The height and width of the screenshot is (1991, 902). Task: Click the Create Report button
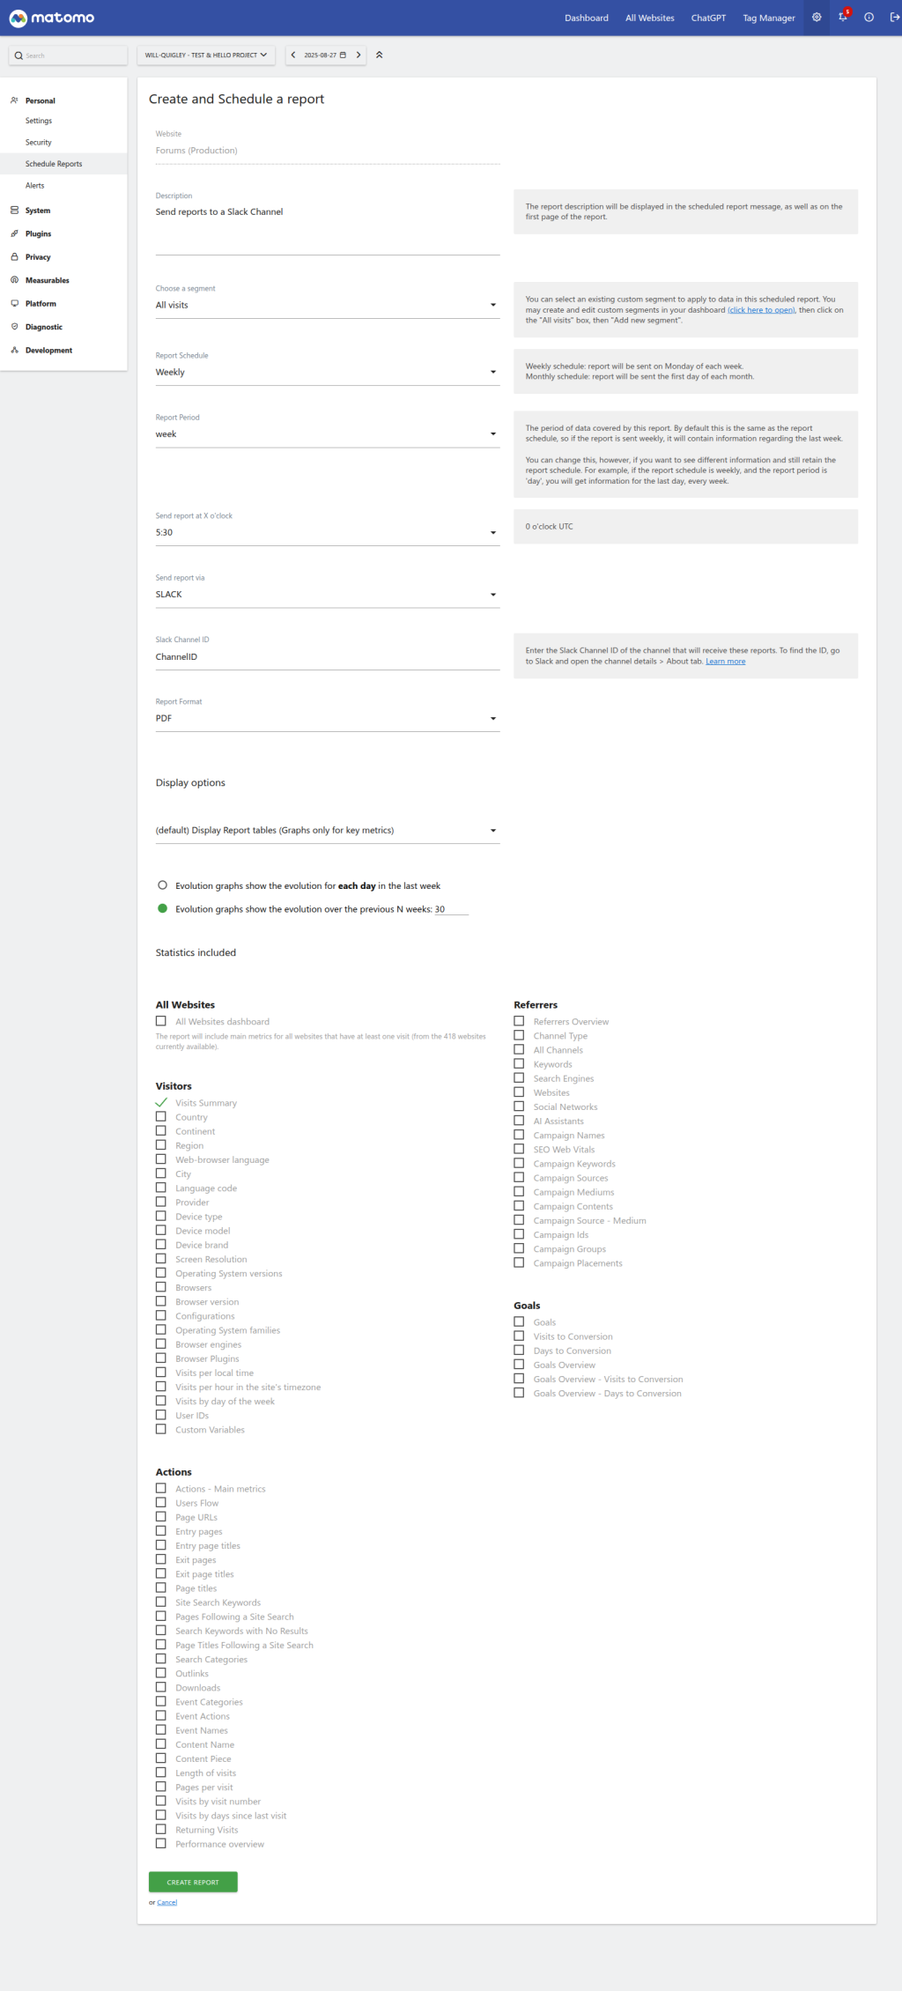pos(193,1882)
